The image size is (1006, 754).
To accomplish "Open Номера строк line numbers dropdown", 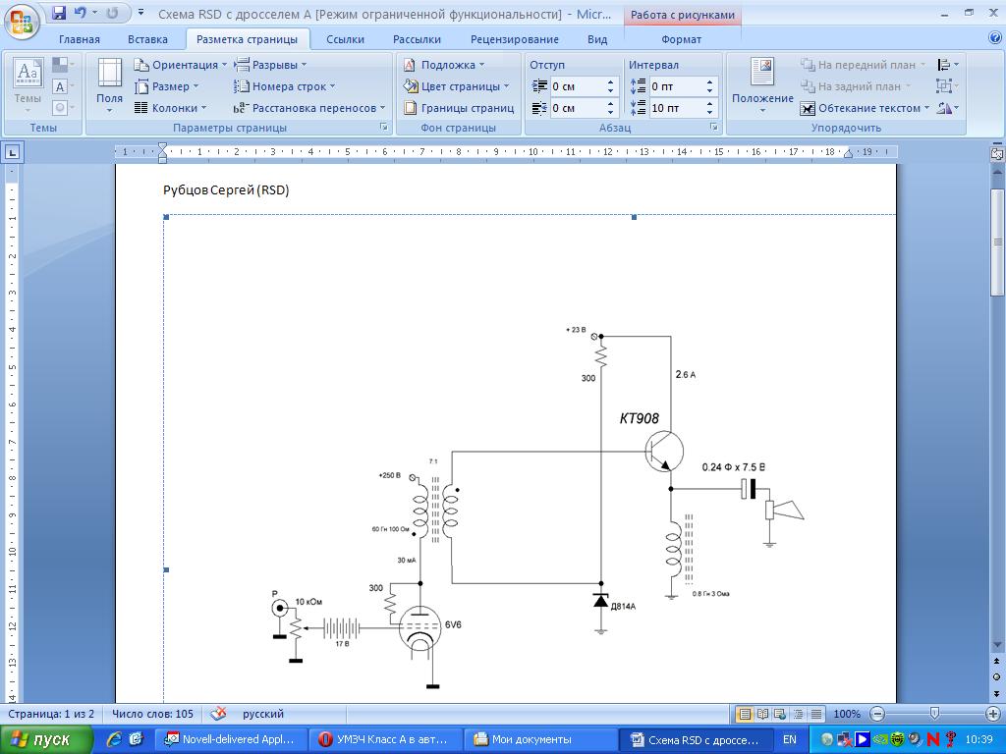I will (x=284, y=86).
